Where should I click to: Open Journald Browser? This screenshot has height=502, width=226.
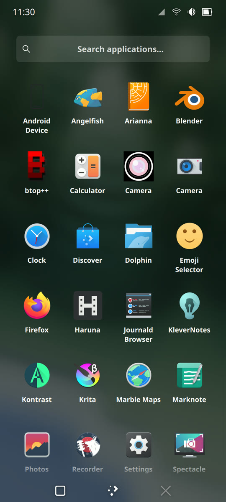[139, 317]
